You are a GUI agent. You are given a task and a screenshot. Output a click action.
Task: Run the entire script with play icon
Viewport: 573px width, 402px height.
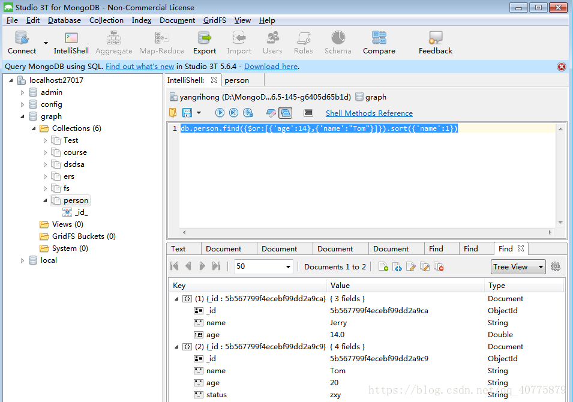[220, 113]
